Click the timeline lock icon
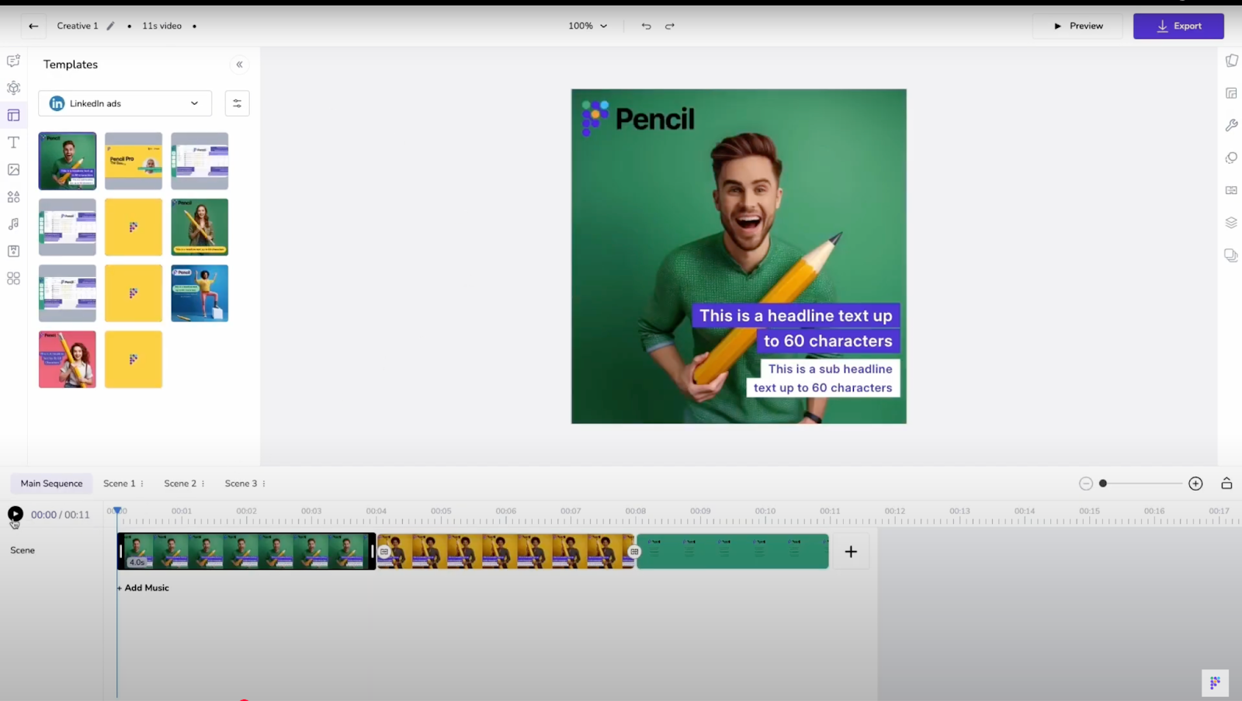1242x701 pixels. point(1226,483)
